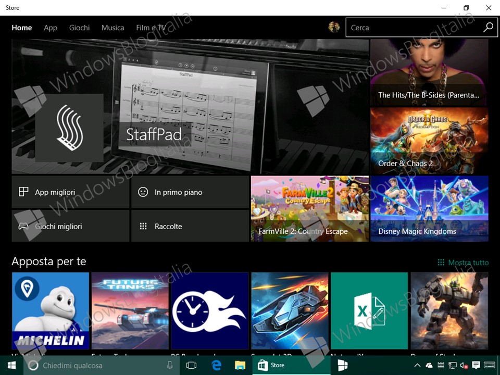This screenshot has height=375, width=500.
Task: Open the Film e TV tab
Action: click(x=151, y=28)
